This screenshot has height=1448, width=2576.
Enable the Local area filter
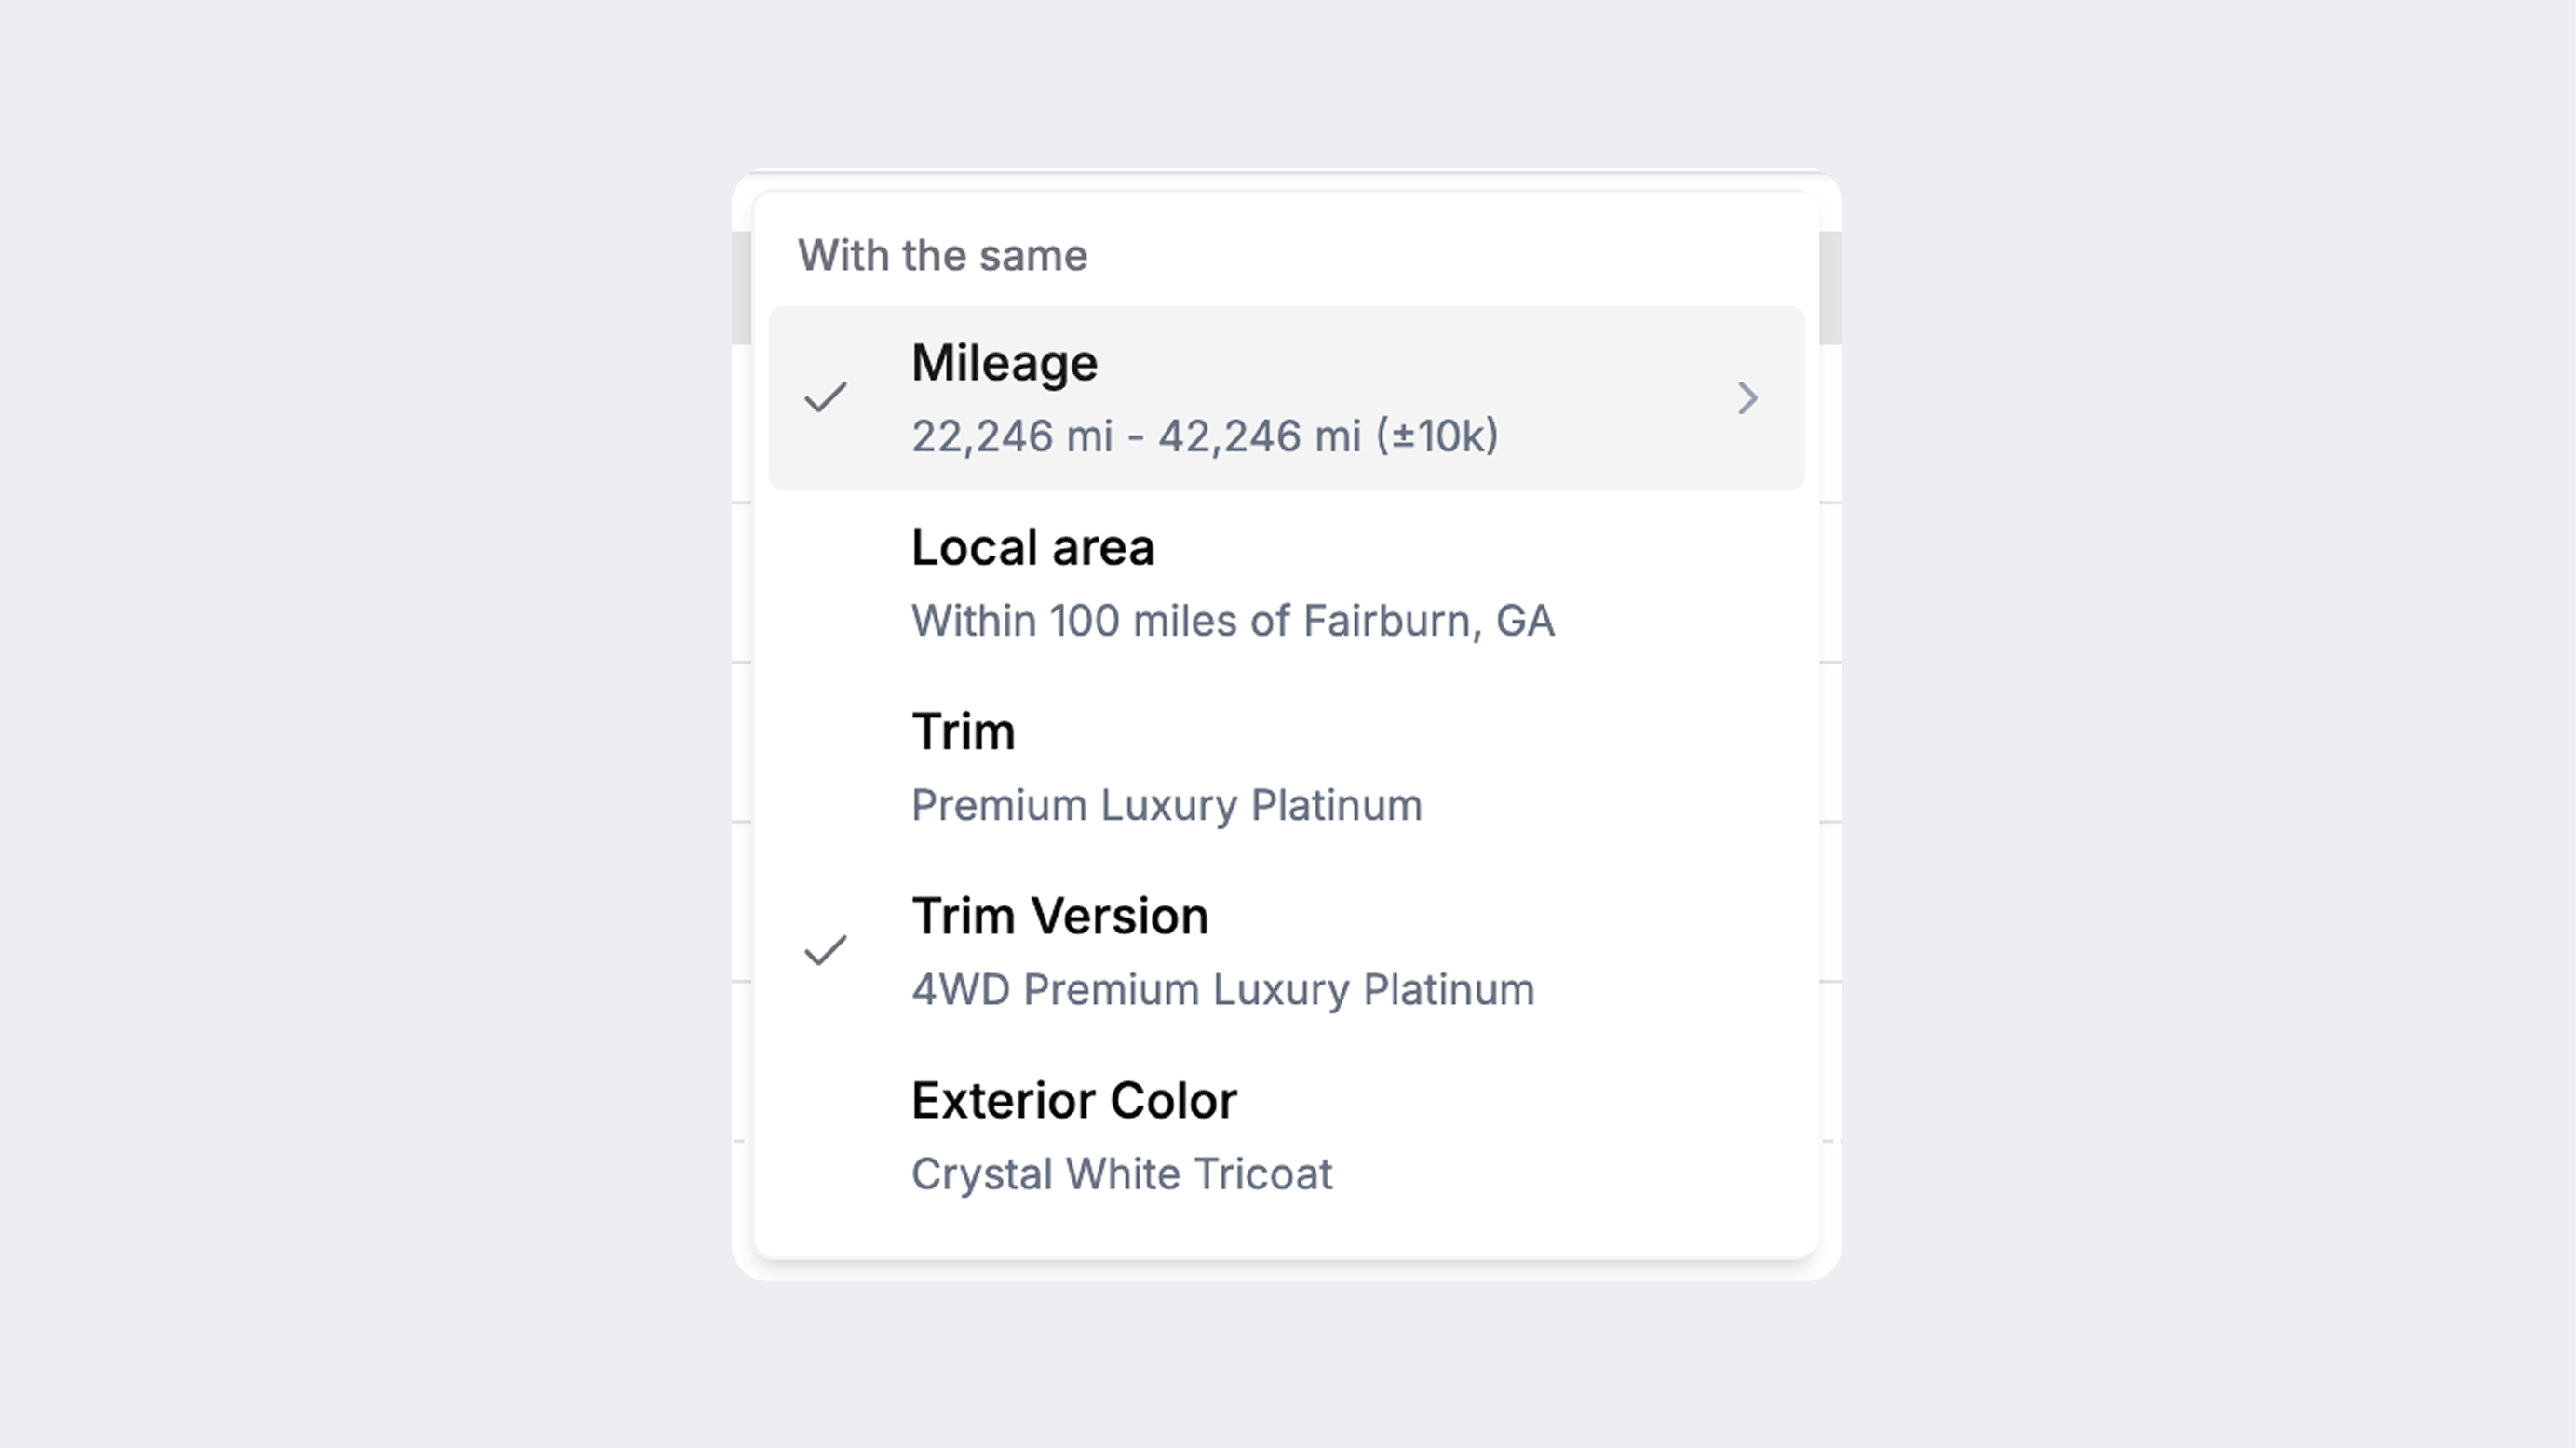[1032, 547]
